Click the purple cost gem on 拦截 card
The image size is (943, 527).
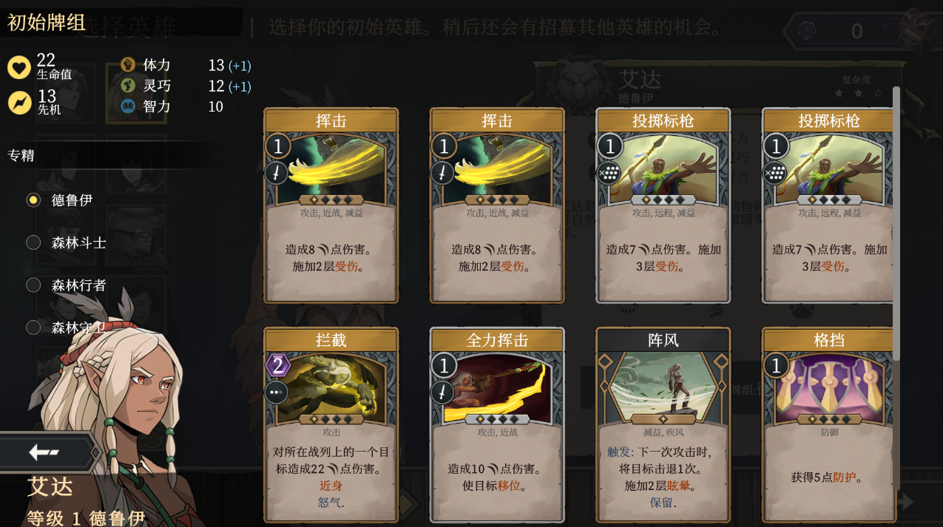(277, 365)
